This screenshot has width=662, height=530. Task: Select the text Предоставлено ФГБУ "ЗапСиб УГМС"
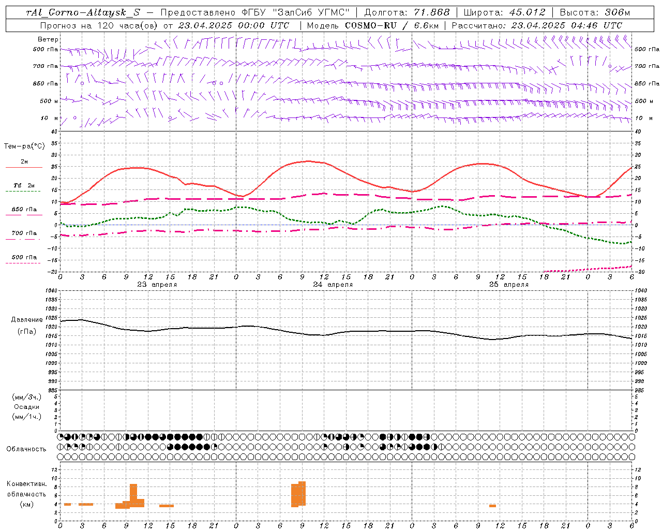255,13
